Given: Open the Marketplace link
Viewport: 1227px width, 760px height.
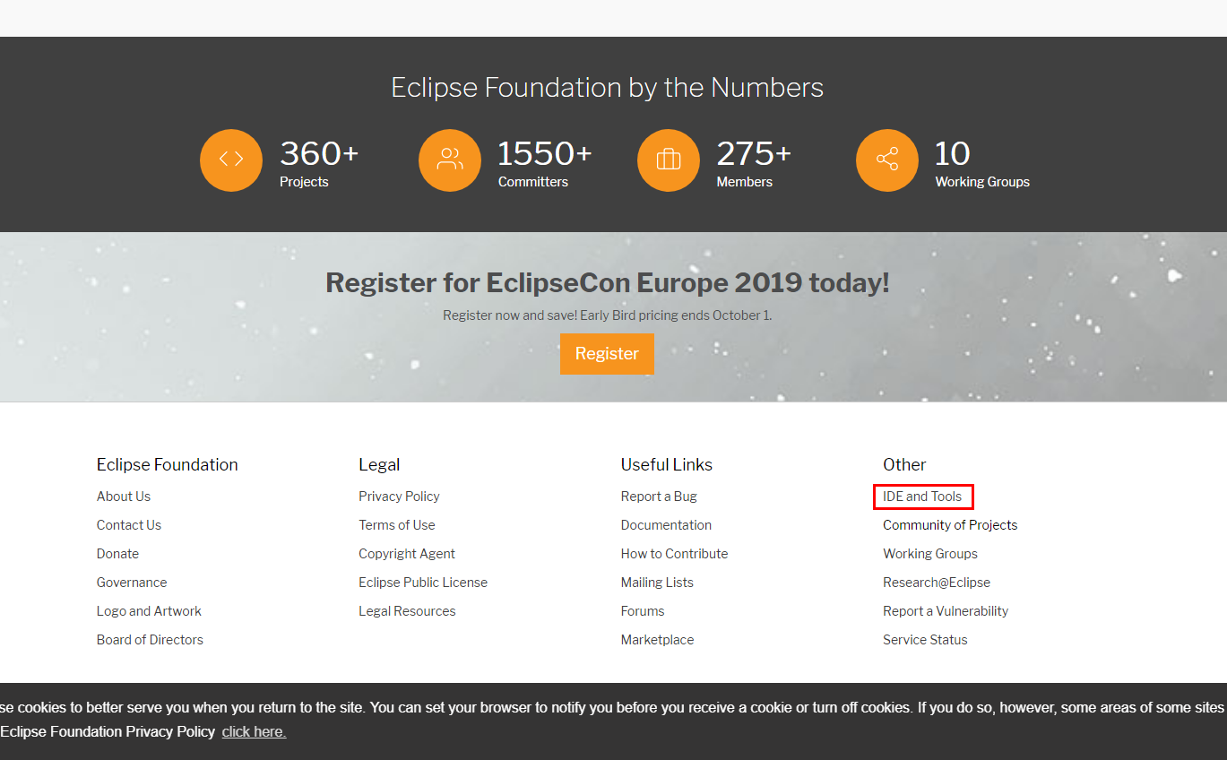Looking at the screenshot, I should 657,640.
